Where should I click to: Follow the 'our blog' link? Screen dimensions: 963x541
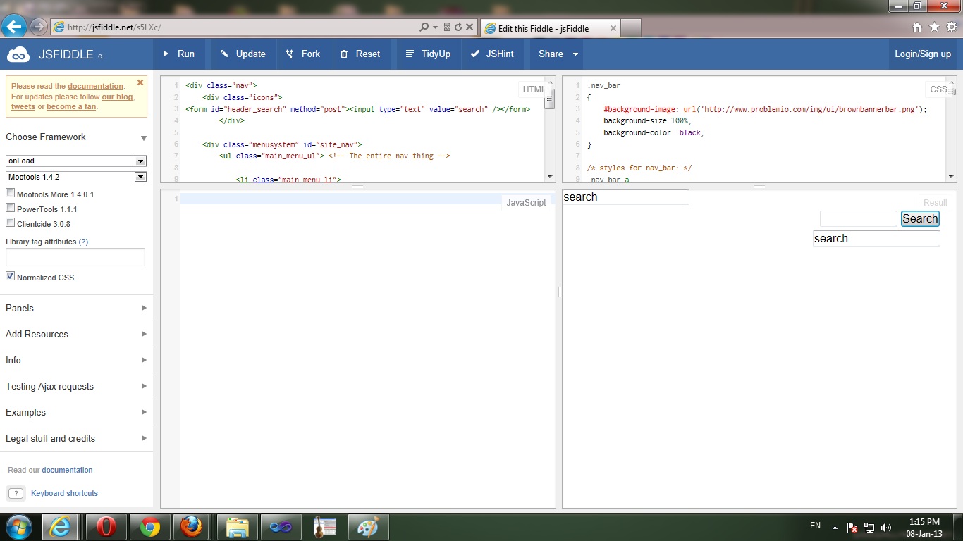117,97
